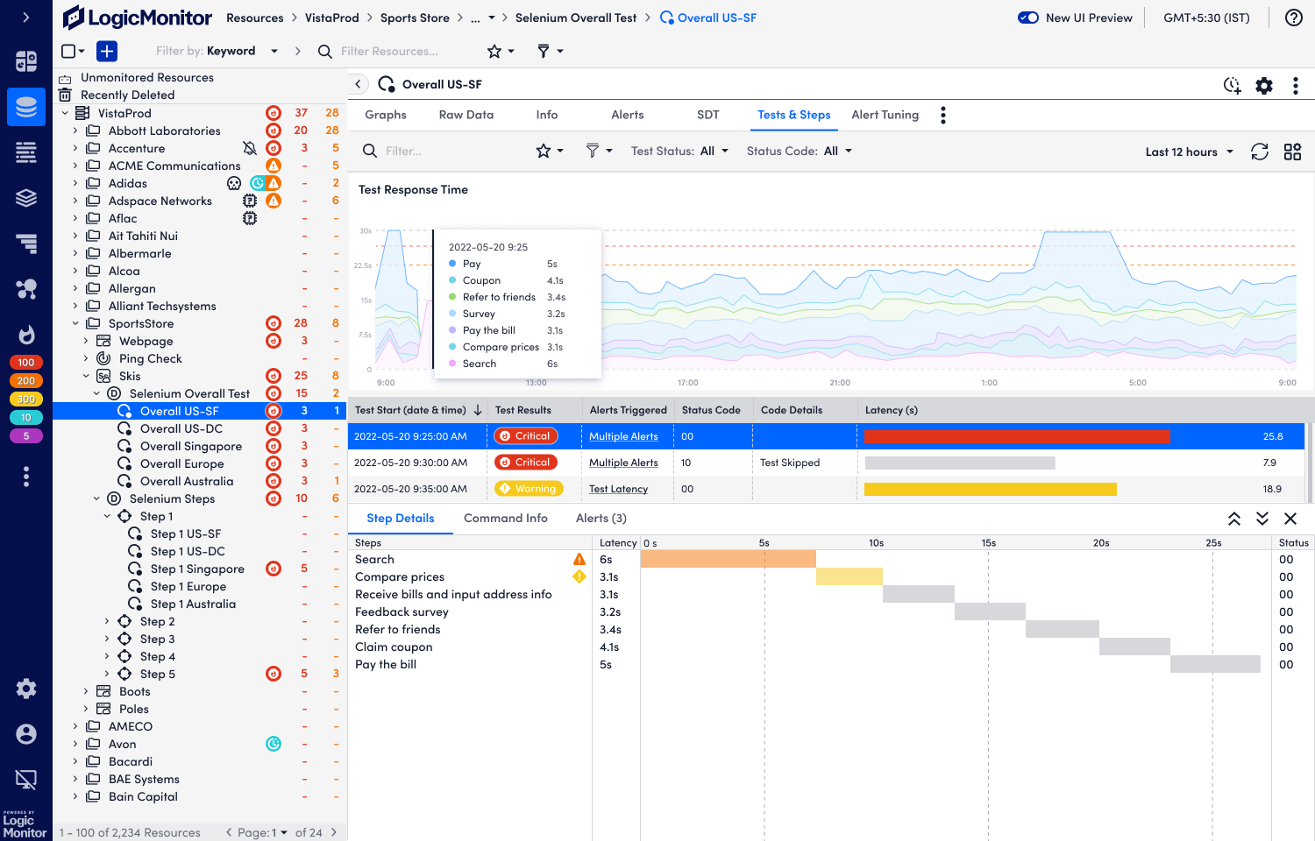
Task: Open the Last 12 hours time range dropdown
Action: click(x=1188, y=151)
